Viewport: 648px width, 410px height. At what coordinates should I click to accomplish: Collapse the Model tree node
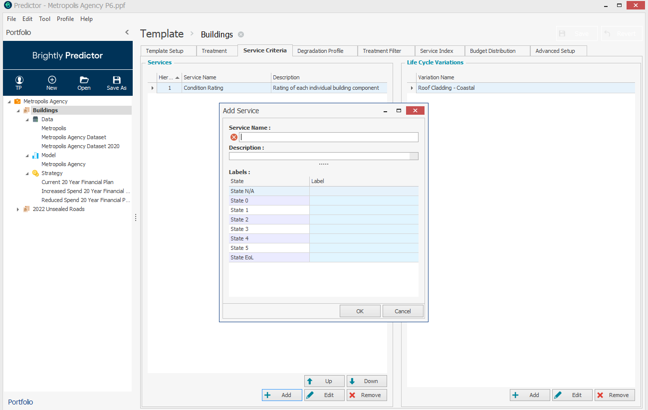pyautogui.click(x=27, y=155)
